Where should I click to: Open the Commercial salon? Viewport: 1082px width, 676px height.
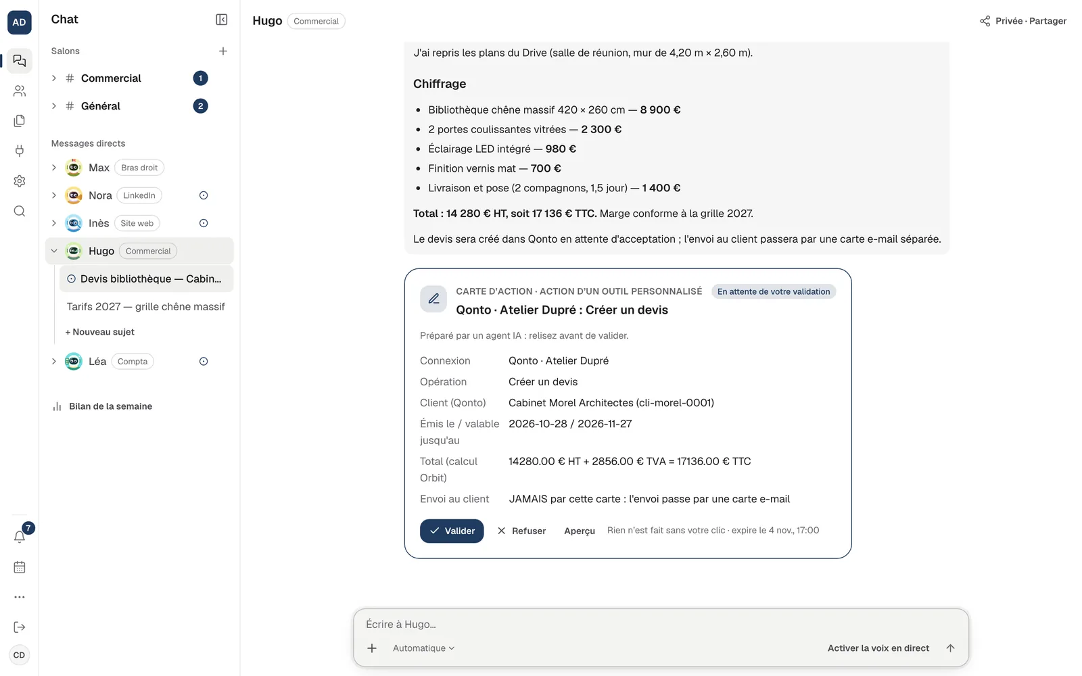pyautogui.click(x=111, y=78)
